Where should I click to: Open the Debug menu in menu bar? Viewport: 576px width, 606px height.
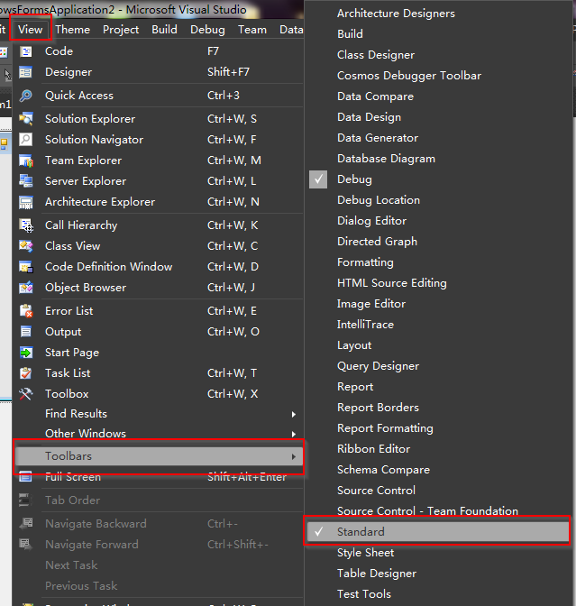207,30
